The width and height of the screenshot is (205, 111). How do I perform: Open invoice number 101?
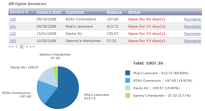(13, 26)
